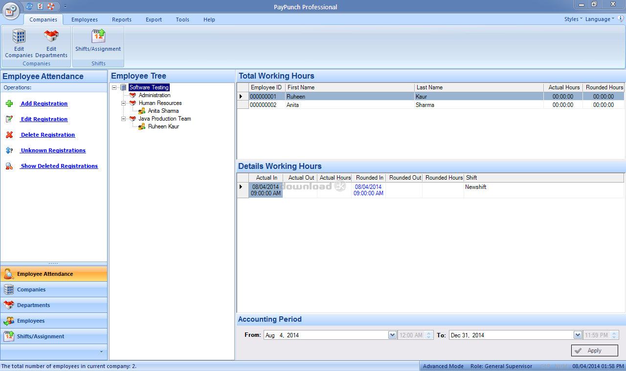Open the Styles dropdown menu
This screenshot has width=626, height=371.
click(573, 19)
